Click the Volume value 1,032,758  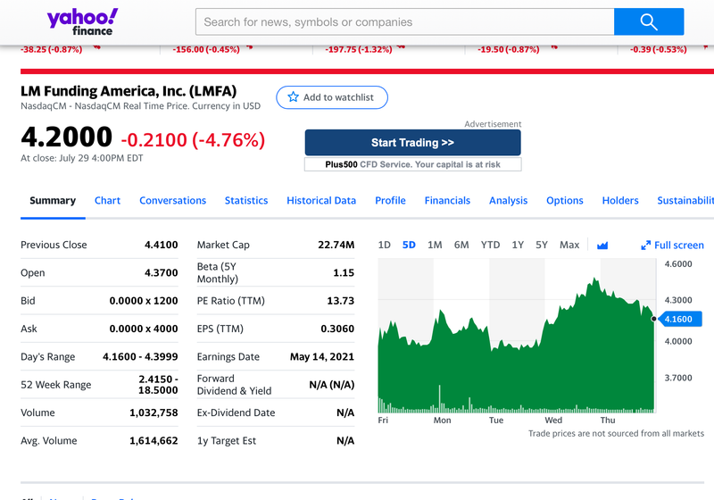point(154,412)
